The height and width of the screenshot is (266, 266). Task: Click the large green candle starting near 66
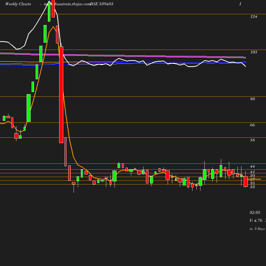[x=29, y=108]
